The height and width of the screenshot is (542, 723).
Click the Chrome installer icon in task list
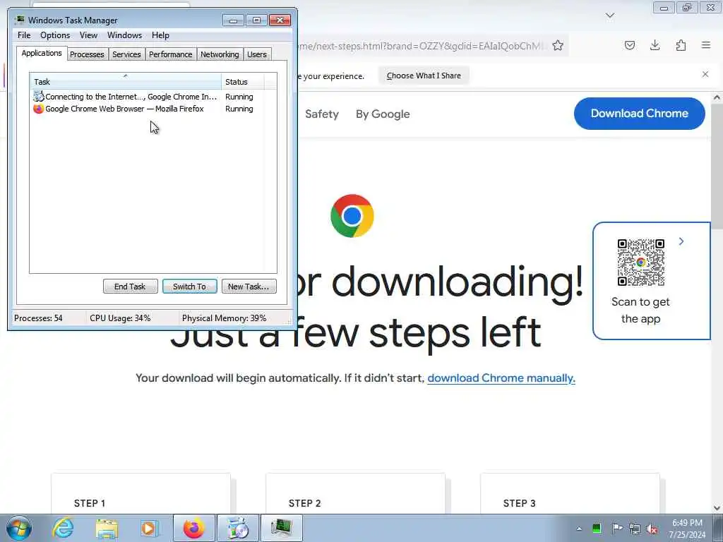[x=39, y=97]
